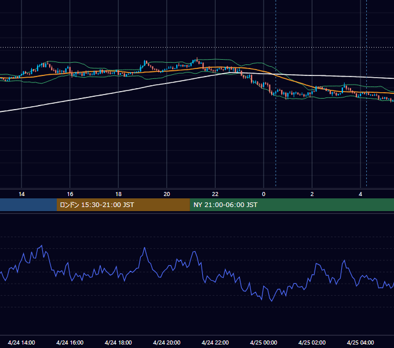This screenshot has width=394, height=348.
Task: Click the 4/24 16:00 label on the oscillator axis
Action: (x=70, y=342)
